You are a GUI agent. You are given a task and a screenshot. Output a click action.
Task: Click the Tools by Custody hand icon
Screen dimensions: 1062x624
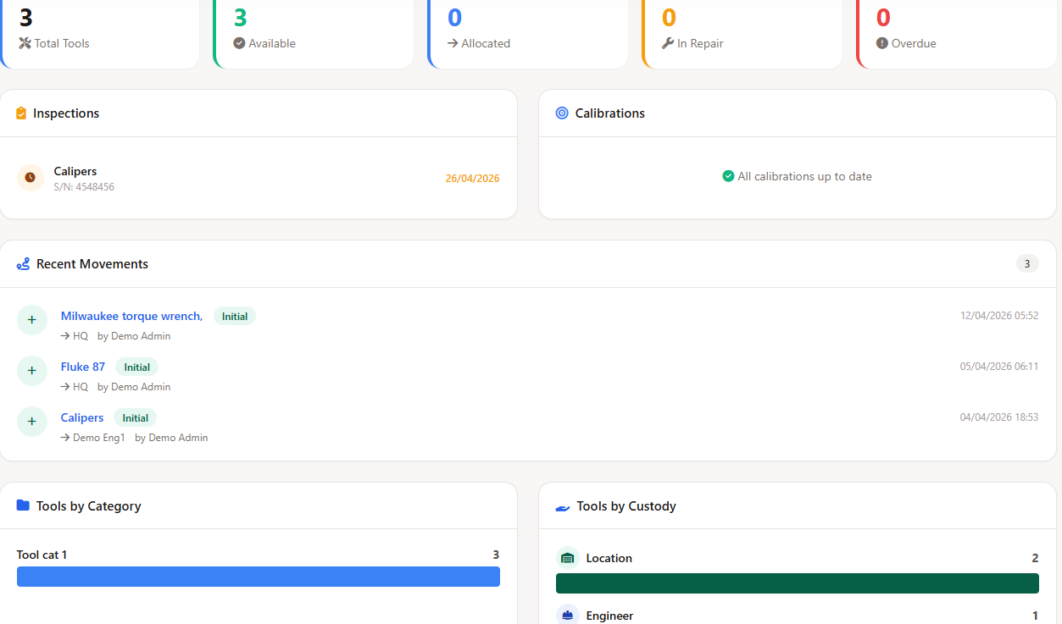[x=563, y=507]
